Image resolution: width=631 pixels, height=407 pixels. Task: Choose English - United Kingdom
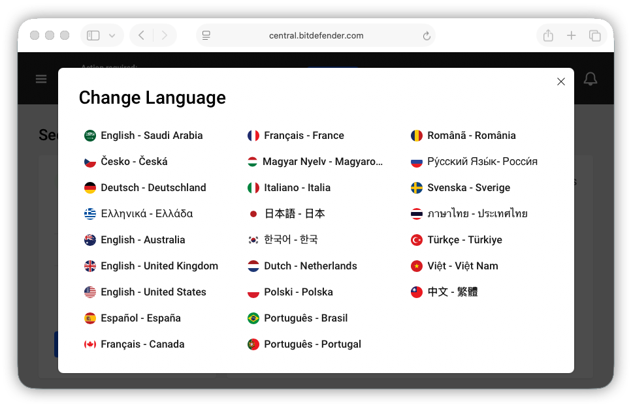151,266
